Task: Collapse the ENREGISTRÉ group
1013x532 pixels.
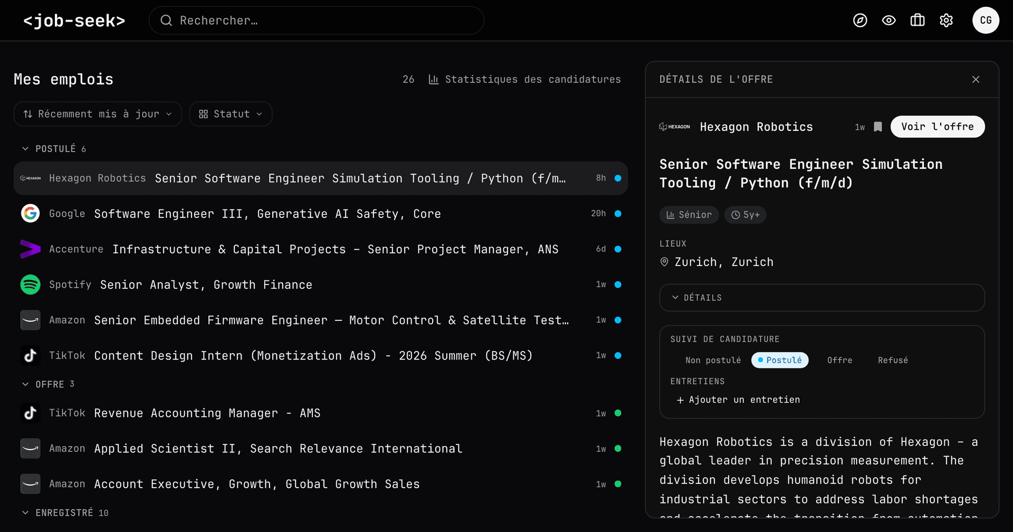Action: 65,513
